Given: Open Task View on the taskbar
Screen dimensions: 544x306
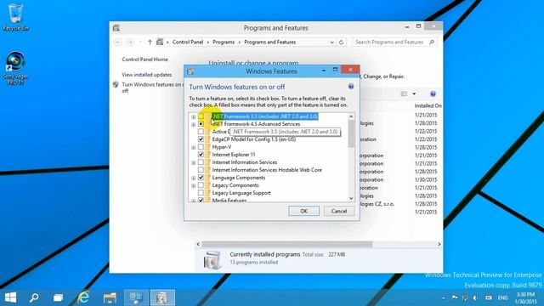Looking at the screenshot, I should point(59,297).
